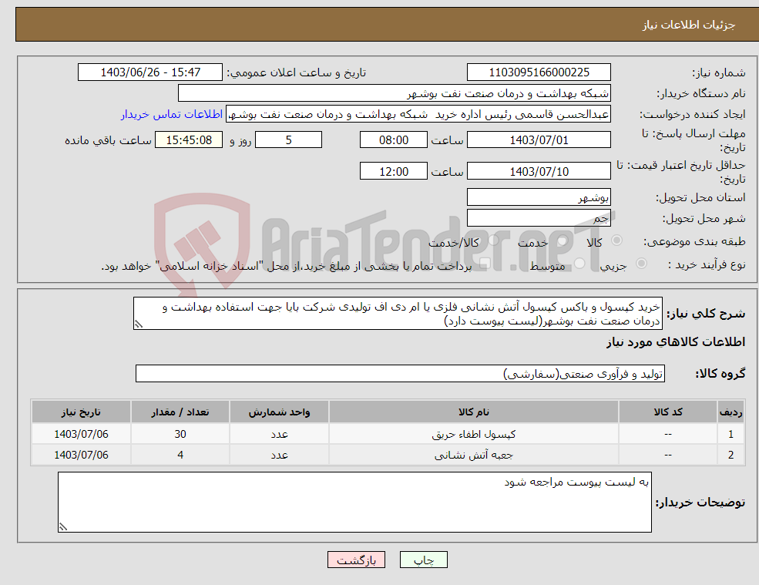759x585 pixels.
Task: Click the remaining days field showing 5
Action: (288, 140)
